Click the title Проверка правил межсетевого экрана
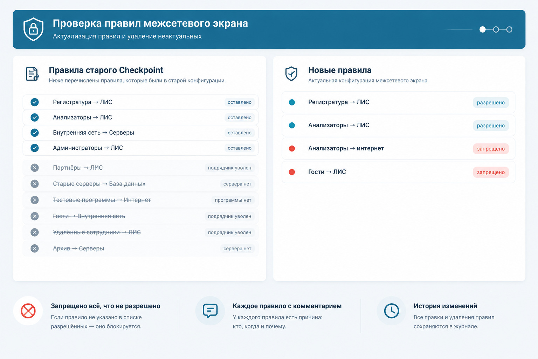This screenshot has height=359, width=538. (150, 23)
